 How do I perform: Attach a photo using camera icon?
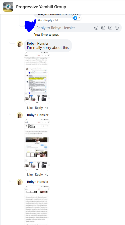[x=103, y=28]
